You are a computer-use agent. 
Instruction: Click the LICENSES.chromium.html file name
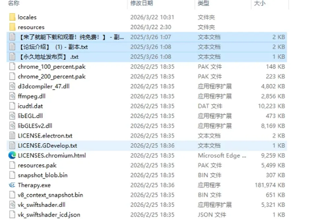52,155
